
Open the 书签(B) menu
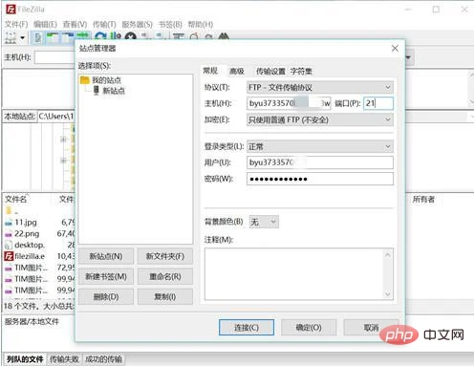[170, 24]
